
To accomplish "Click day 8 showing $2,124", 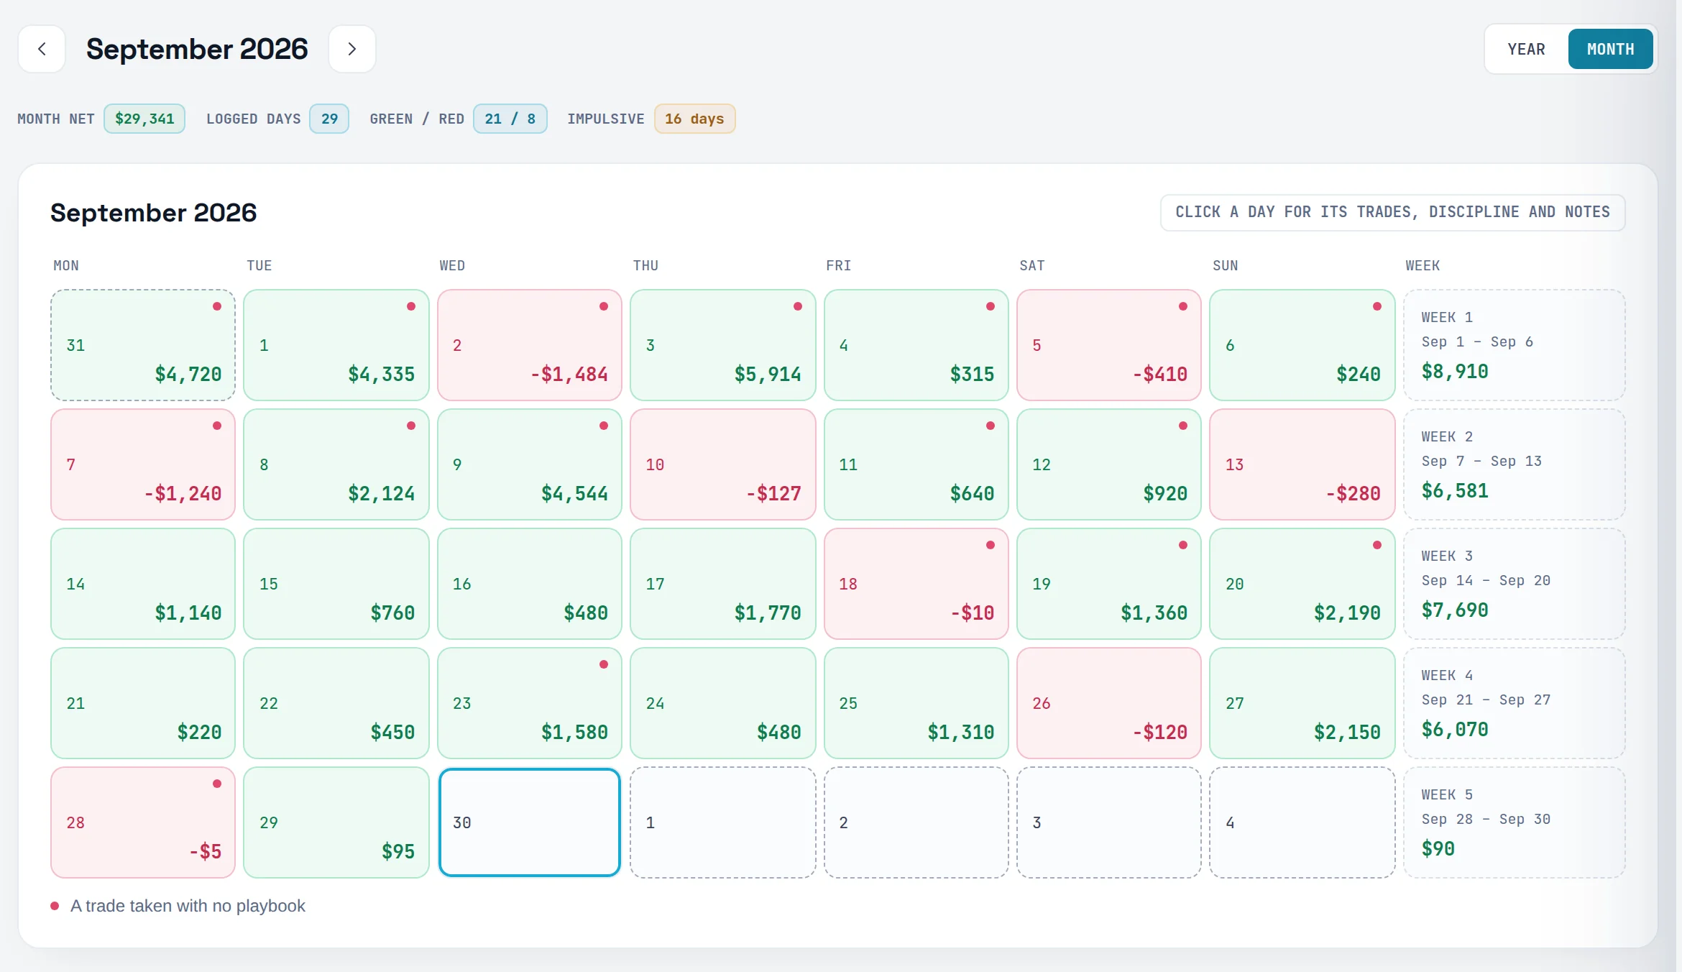I will point(336,464).
